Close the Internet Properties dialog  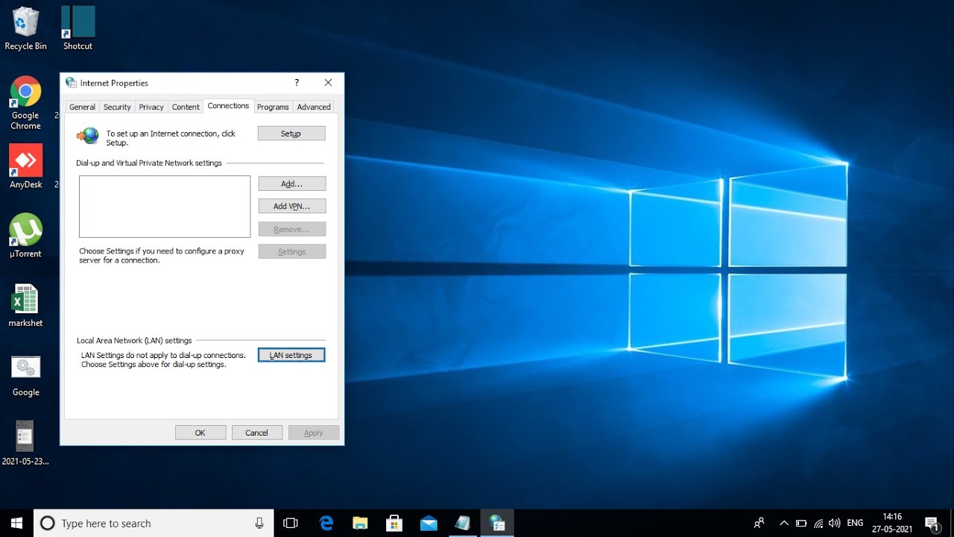pos(328,83)
